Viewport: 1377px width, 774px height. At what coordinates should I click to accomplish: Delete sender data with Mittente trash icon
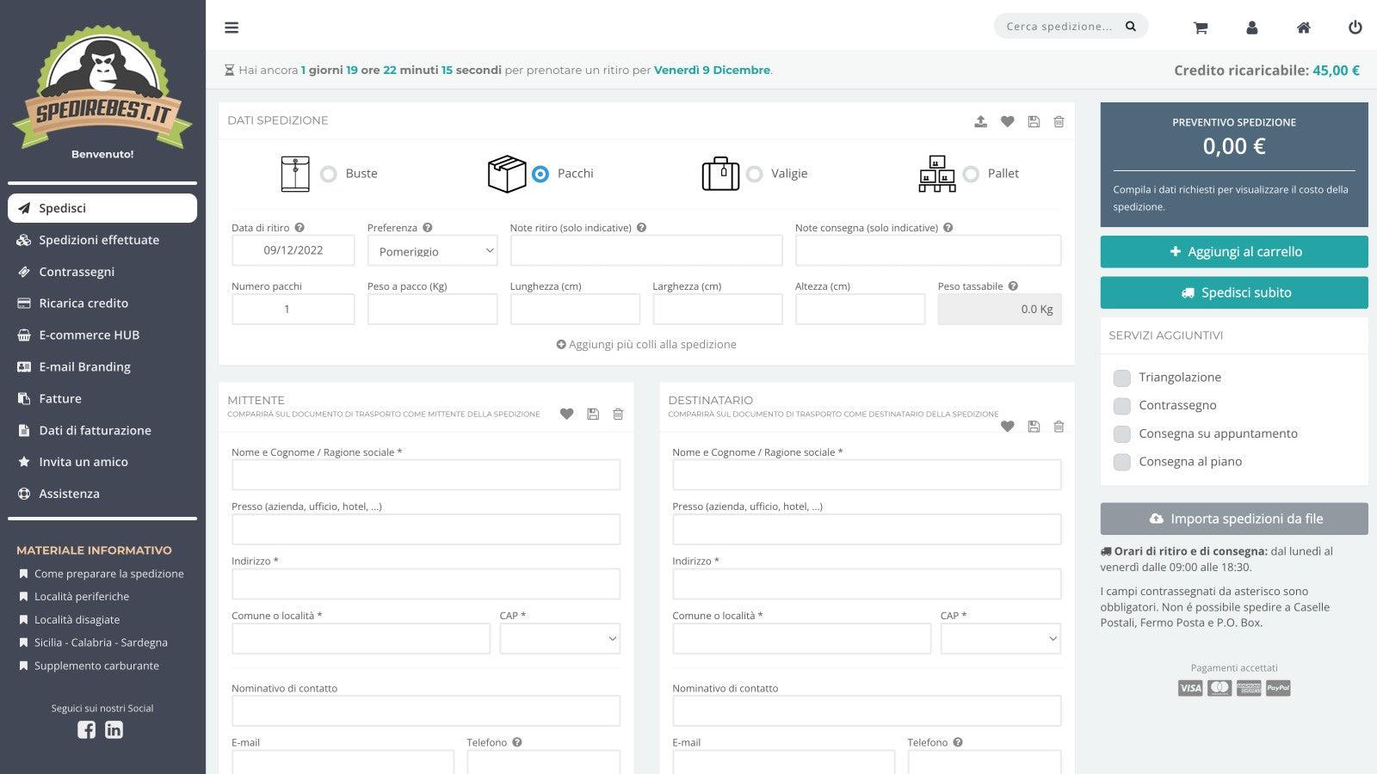618,415
